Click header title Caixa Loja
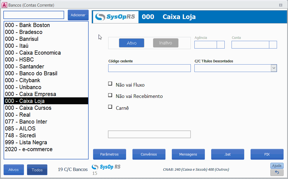Viewport: 288px width, 179px height. [179, 17]
